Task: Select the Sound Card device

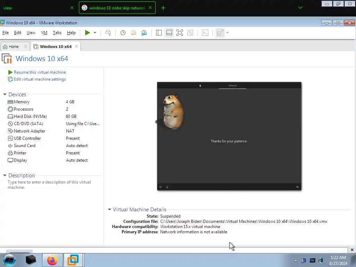Action: [54, 146]
